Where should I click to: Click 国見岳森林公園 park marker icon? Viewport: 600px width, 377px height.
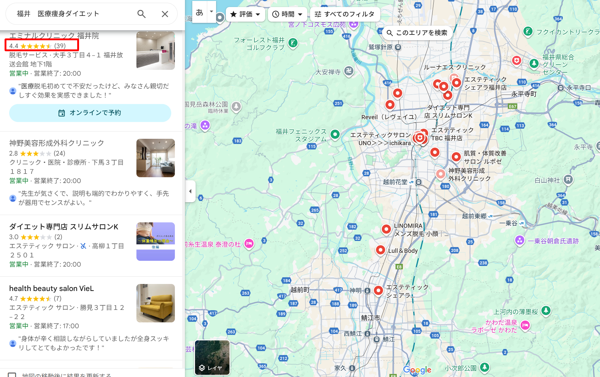pyautogui.click(x=236, y=106)
